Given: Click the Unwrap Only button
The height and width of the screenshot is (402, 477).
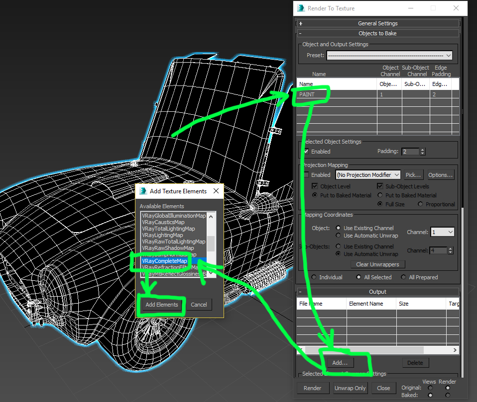Looking at the screenshot, I should click(350, 388).
